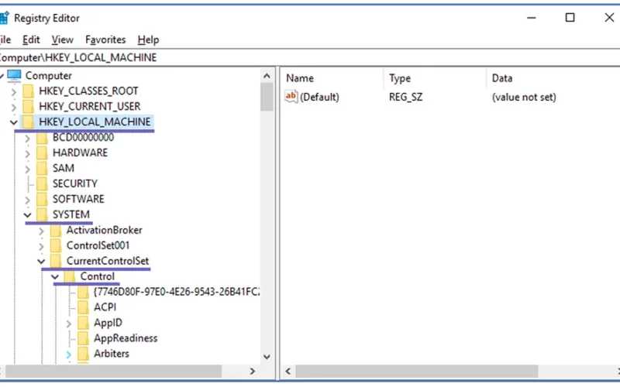Open the View menu
620x387 pixels.
pyautogui.click(x=63, y=39)
